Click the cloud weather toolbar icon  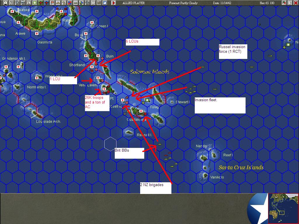pos(105,3)
